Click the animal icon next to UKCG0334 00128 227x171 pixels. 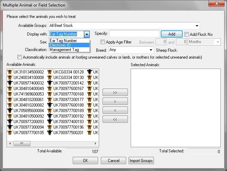point(50,72)
